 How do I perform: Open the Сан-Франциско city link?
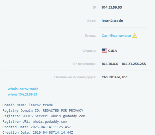[116, 36]
